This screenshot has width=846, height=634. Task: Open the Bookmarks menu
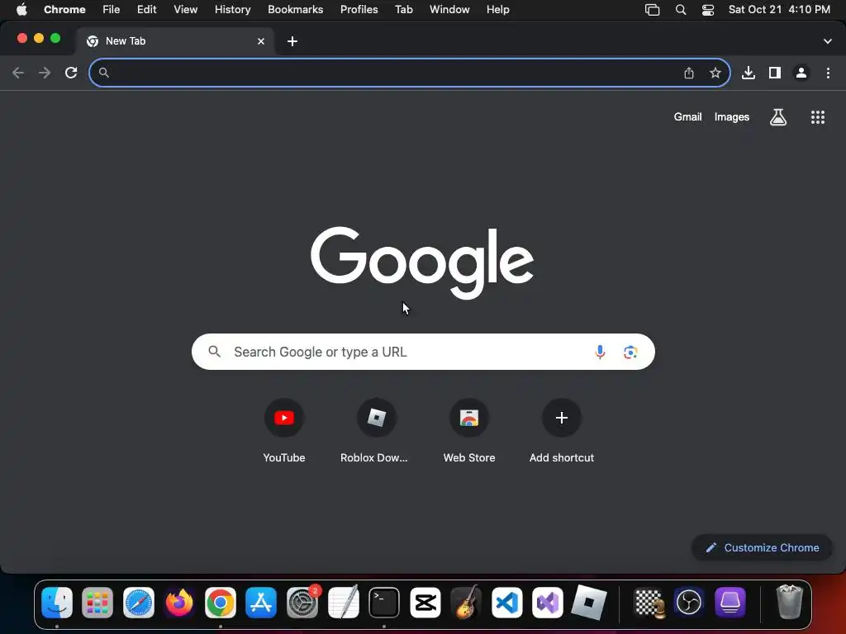point(296,10)
